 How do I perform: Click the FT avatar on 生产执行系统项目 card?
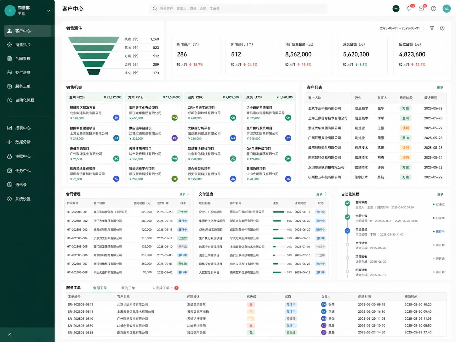coord(288,138)
